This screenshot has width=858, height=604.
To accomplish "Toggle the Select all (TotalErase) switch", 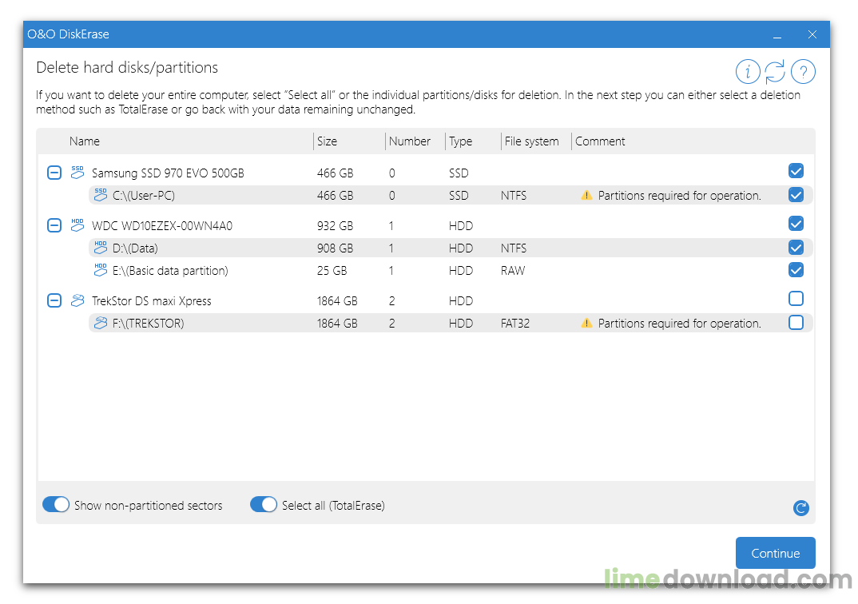I will 264,504.
